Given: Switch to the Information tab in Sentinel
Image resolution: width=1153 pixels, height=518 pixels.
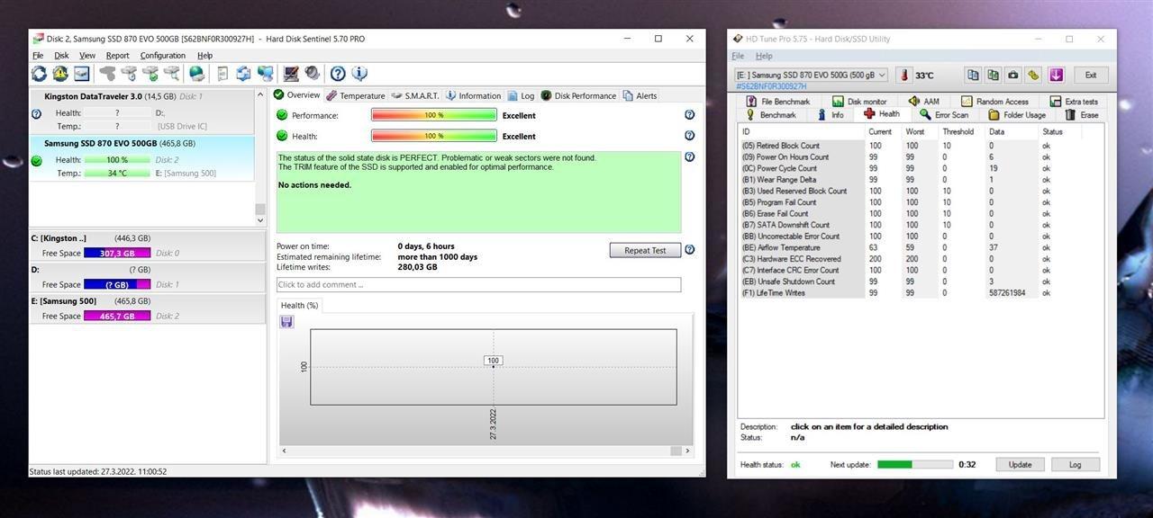Looking at the screenshot, I should tap(473, 95).
